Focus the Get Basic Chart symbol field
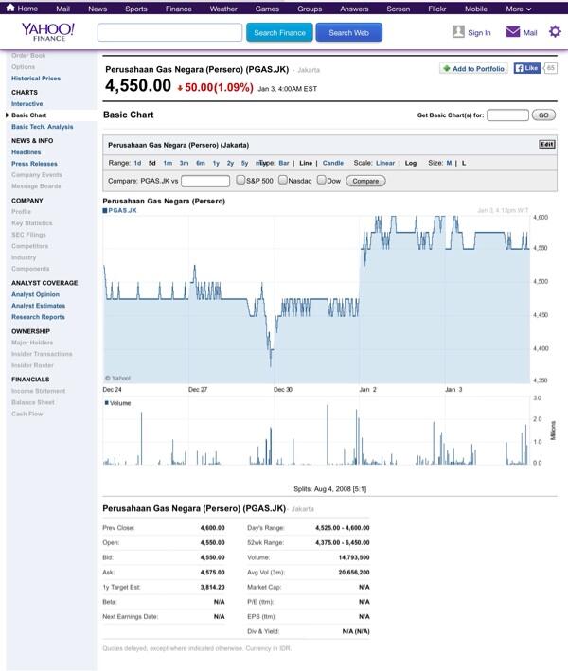This screenshot has height=671, width=568. [x=507, y=115]
